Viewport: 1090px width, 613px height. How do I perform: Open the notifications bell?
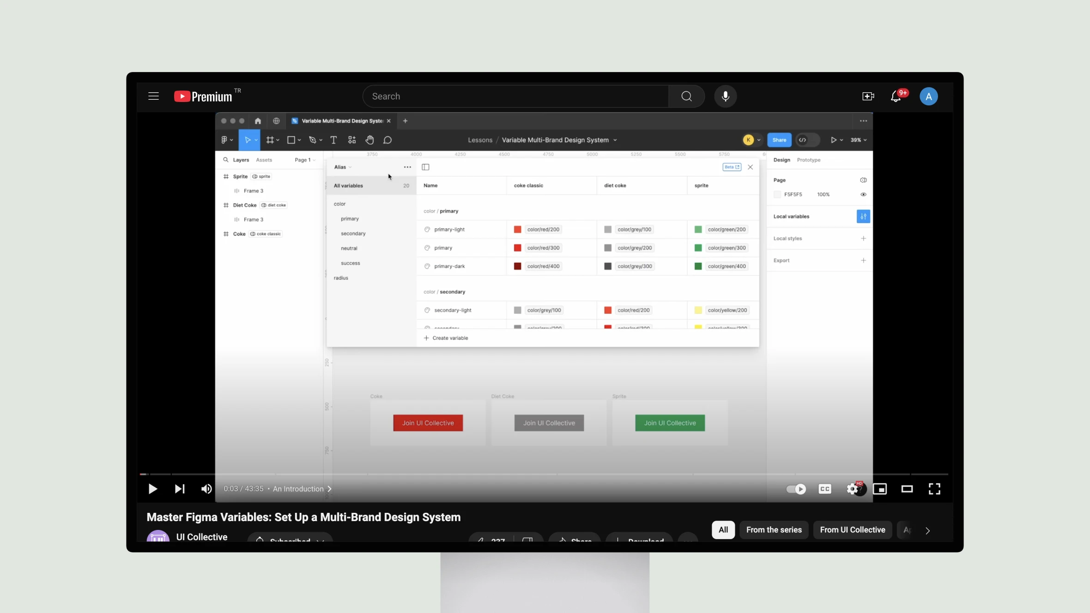[x=896, y=96]
